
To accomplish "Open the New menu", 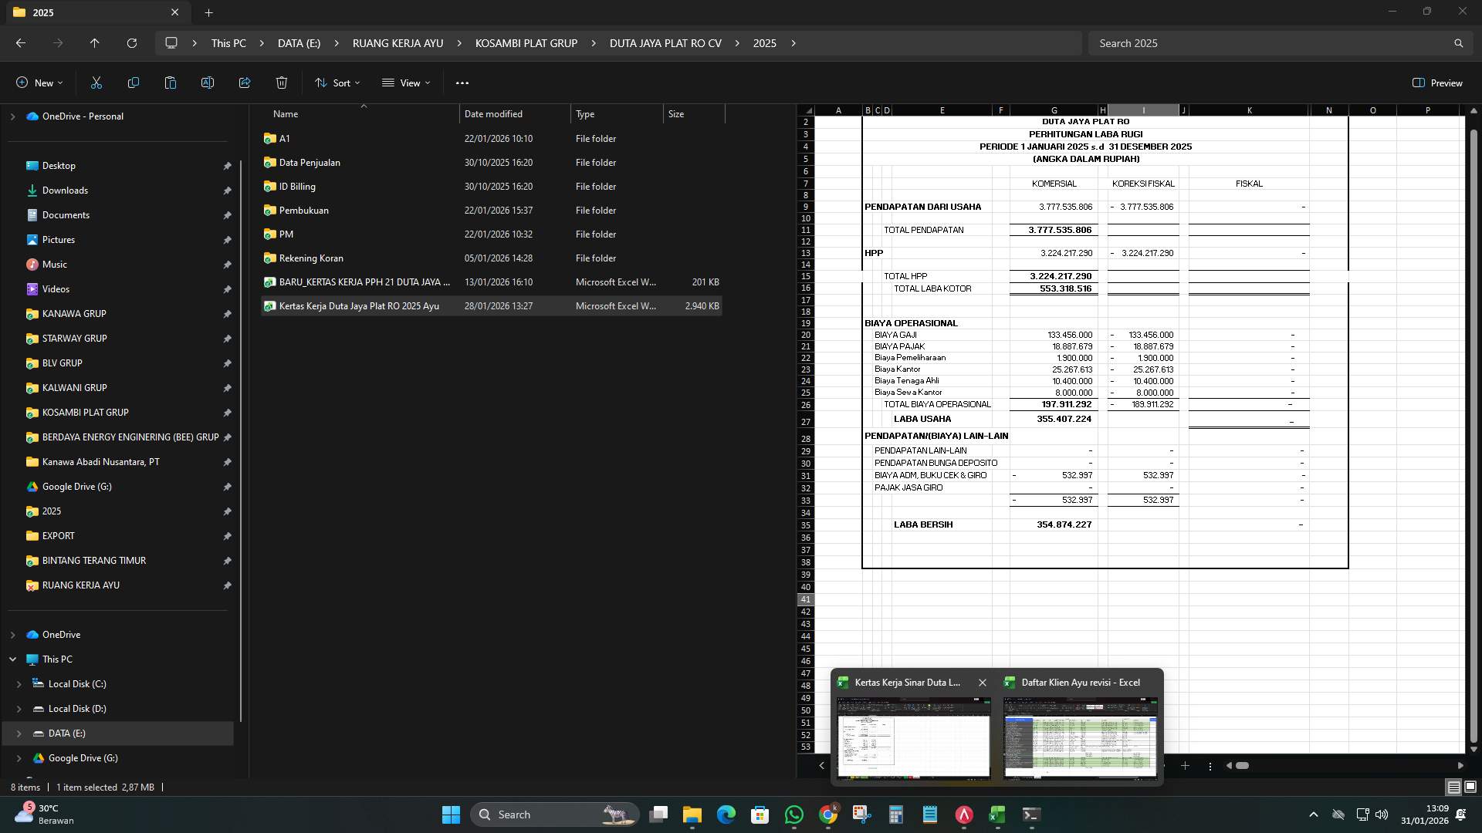I will 39,83.
